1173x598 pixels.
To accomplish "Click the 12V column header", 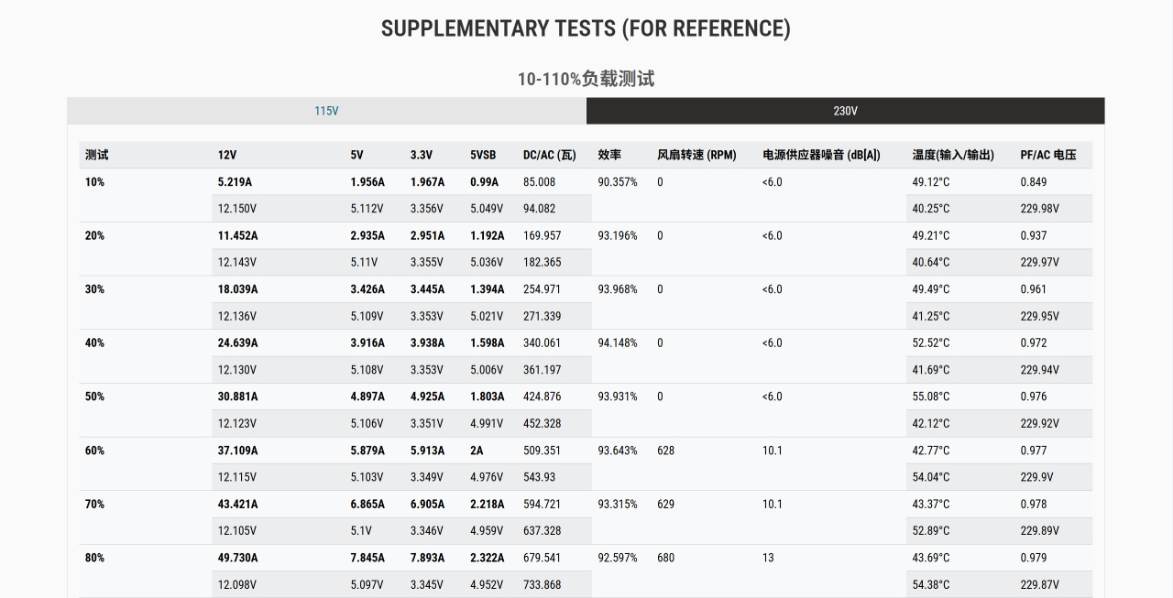I will tap(227, 155).
